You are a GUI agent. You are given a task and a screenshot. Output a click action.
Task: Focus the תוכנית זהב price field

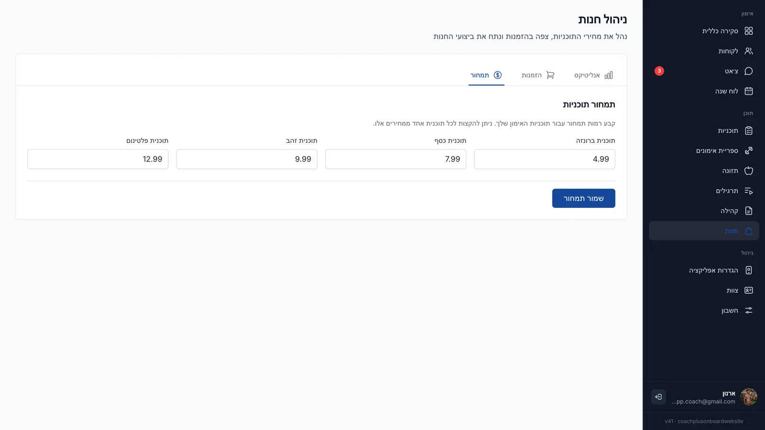[247, 159]
